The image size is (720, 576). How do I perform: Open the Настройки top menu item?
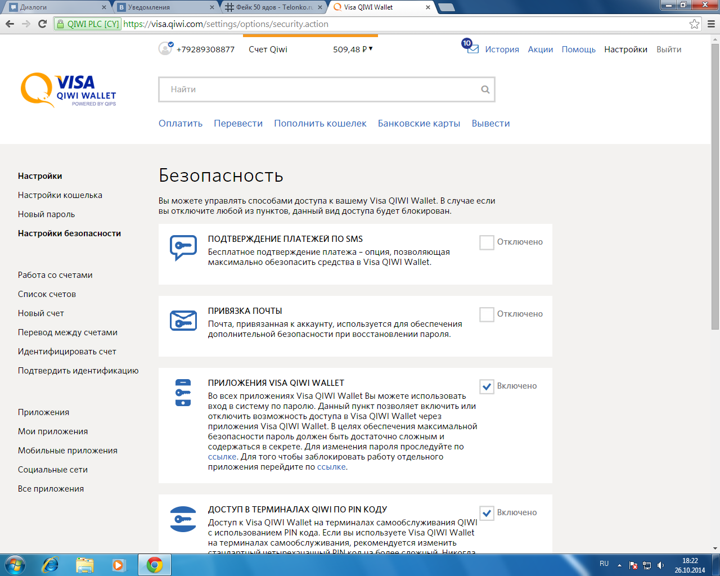626,49
